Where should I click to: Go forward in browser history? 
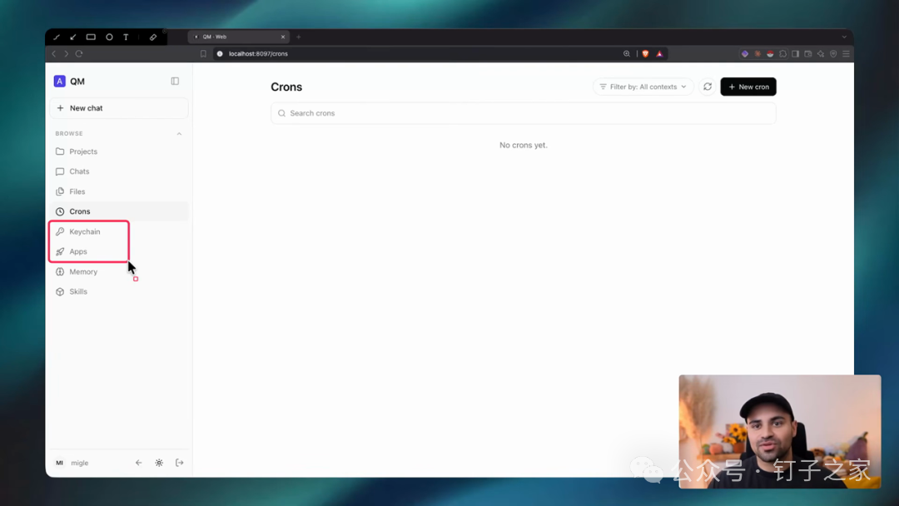(67, 54)
